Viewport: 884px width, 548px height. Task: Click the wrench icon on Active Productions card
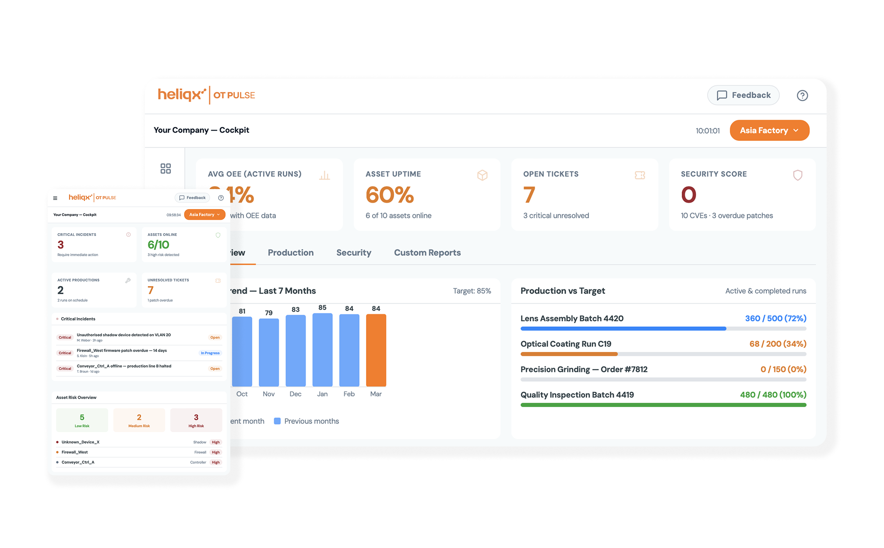point(127,280)
